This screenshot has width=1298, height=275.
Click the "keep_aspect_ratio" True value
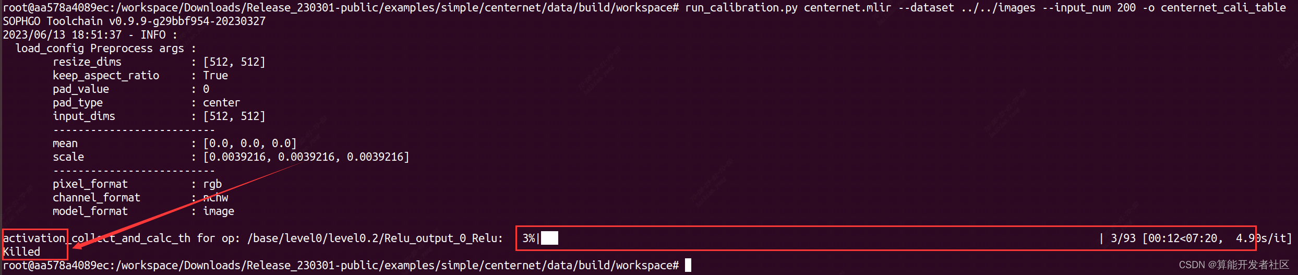(x=215, y=76)
